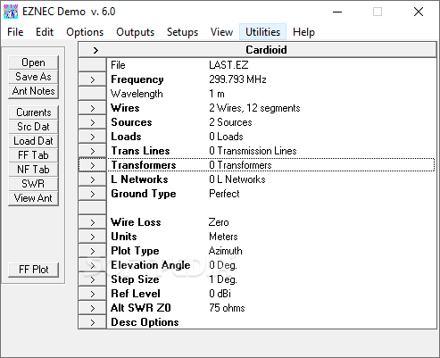
Task: Click the 'Zero' wire loss value
Action: (219, 222)
